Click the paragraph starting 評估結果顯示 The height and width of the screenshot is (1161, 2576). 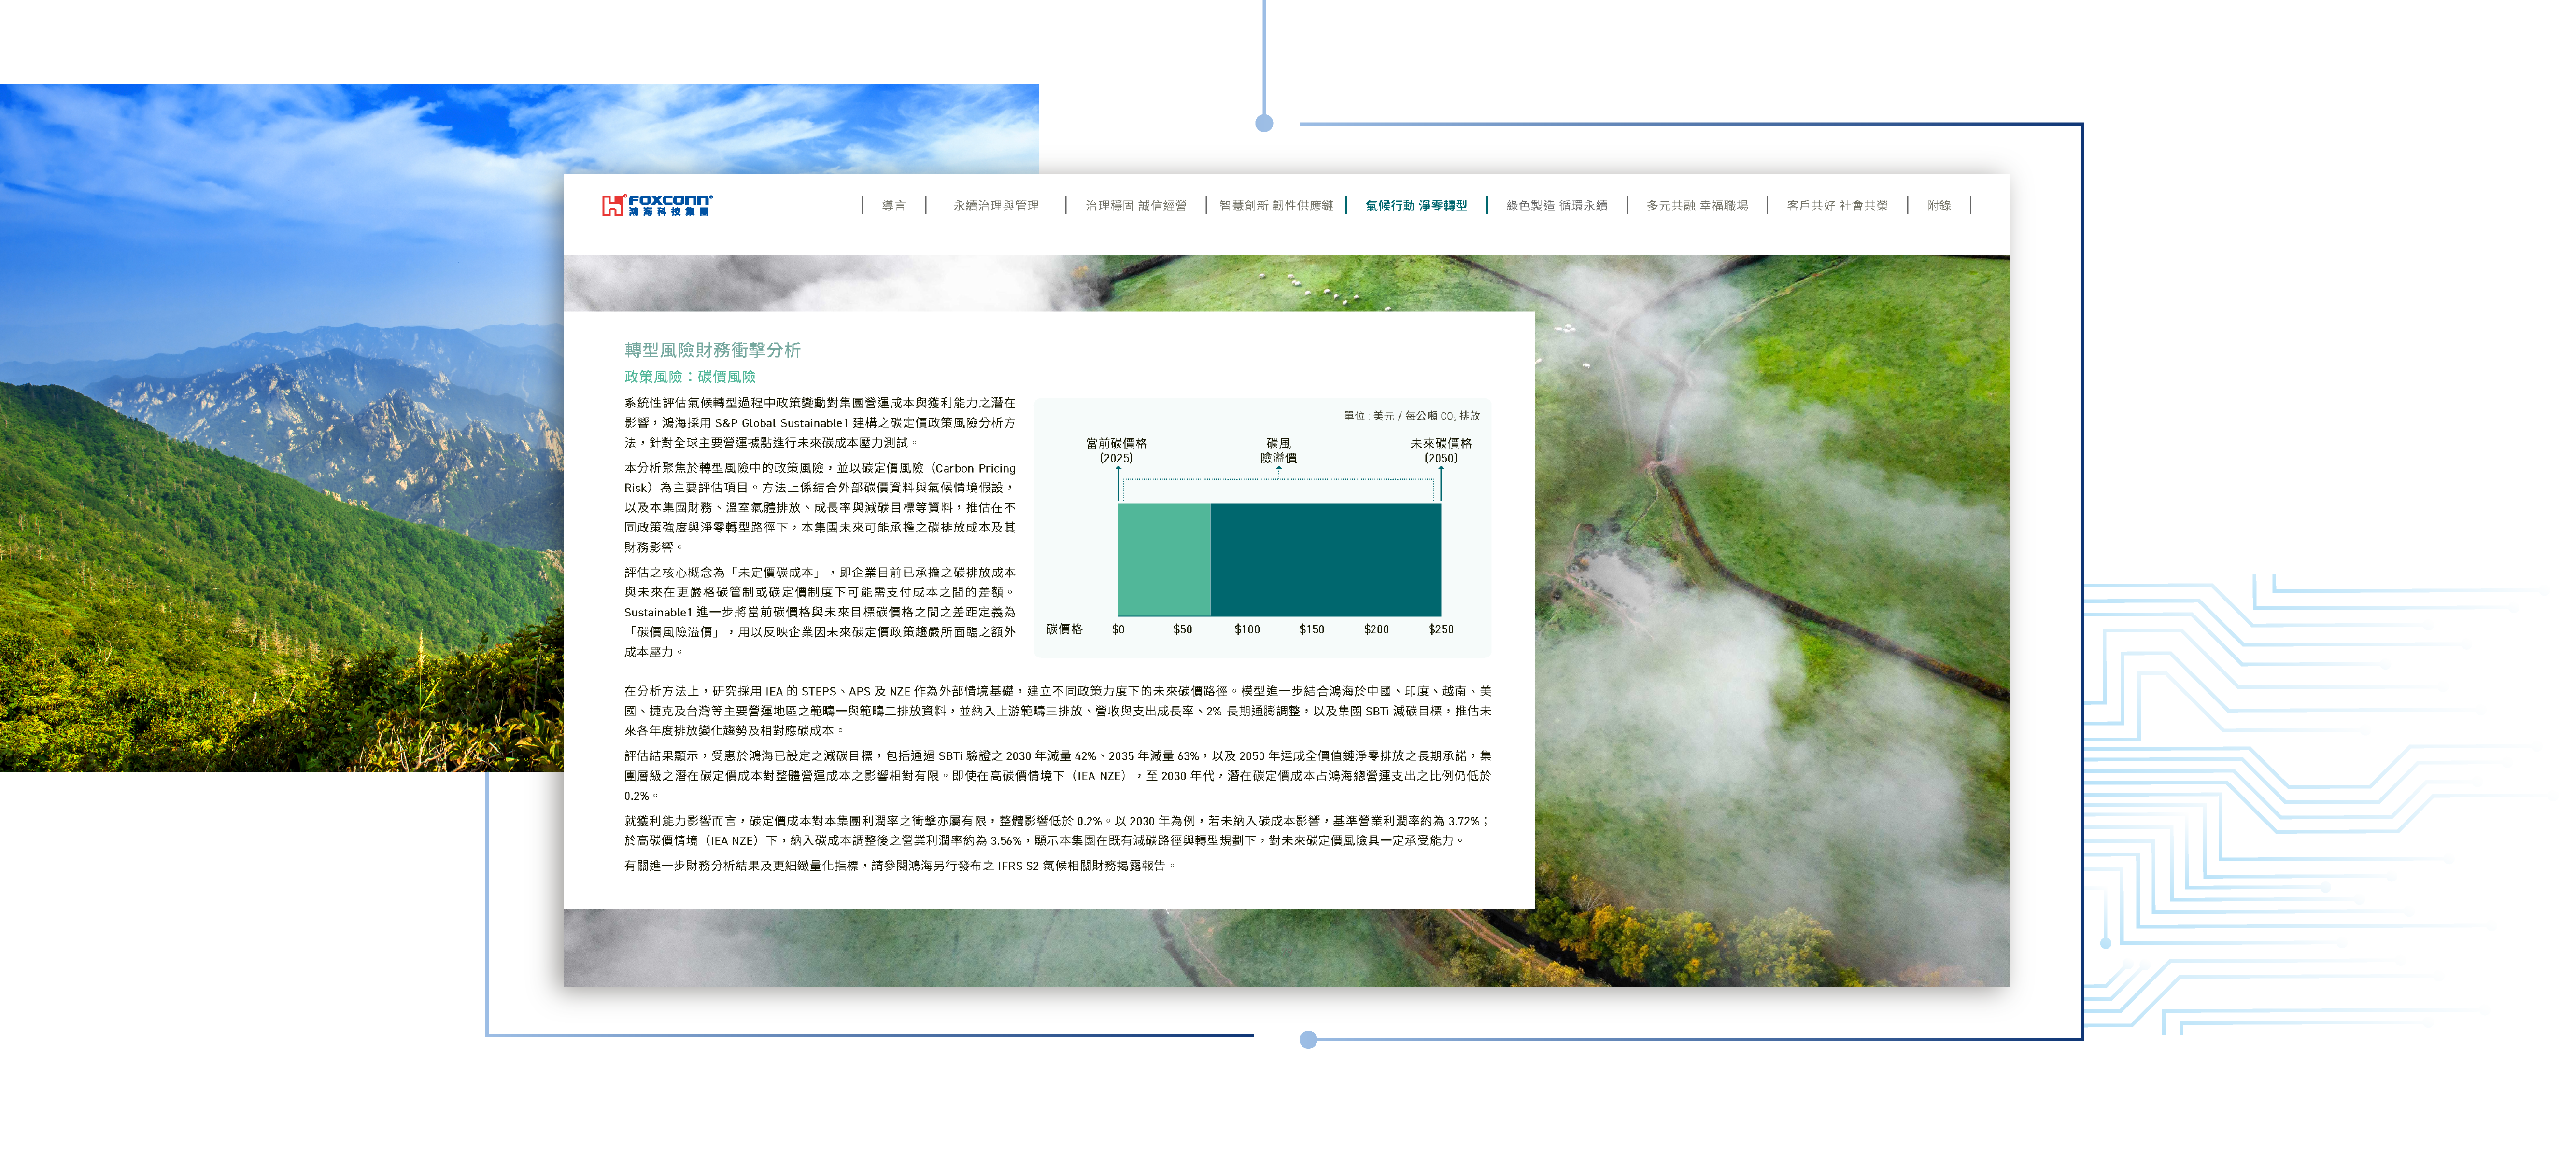coord(1057,776)
